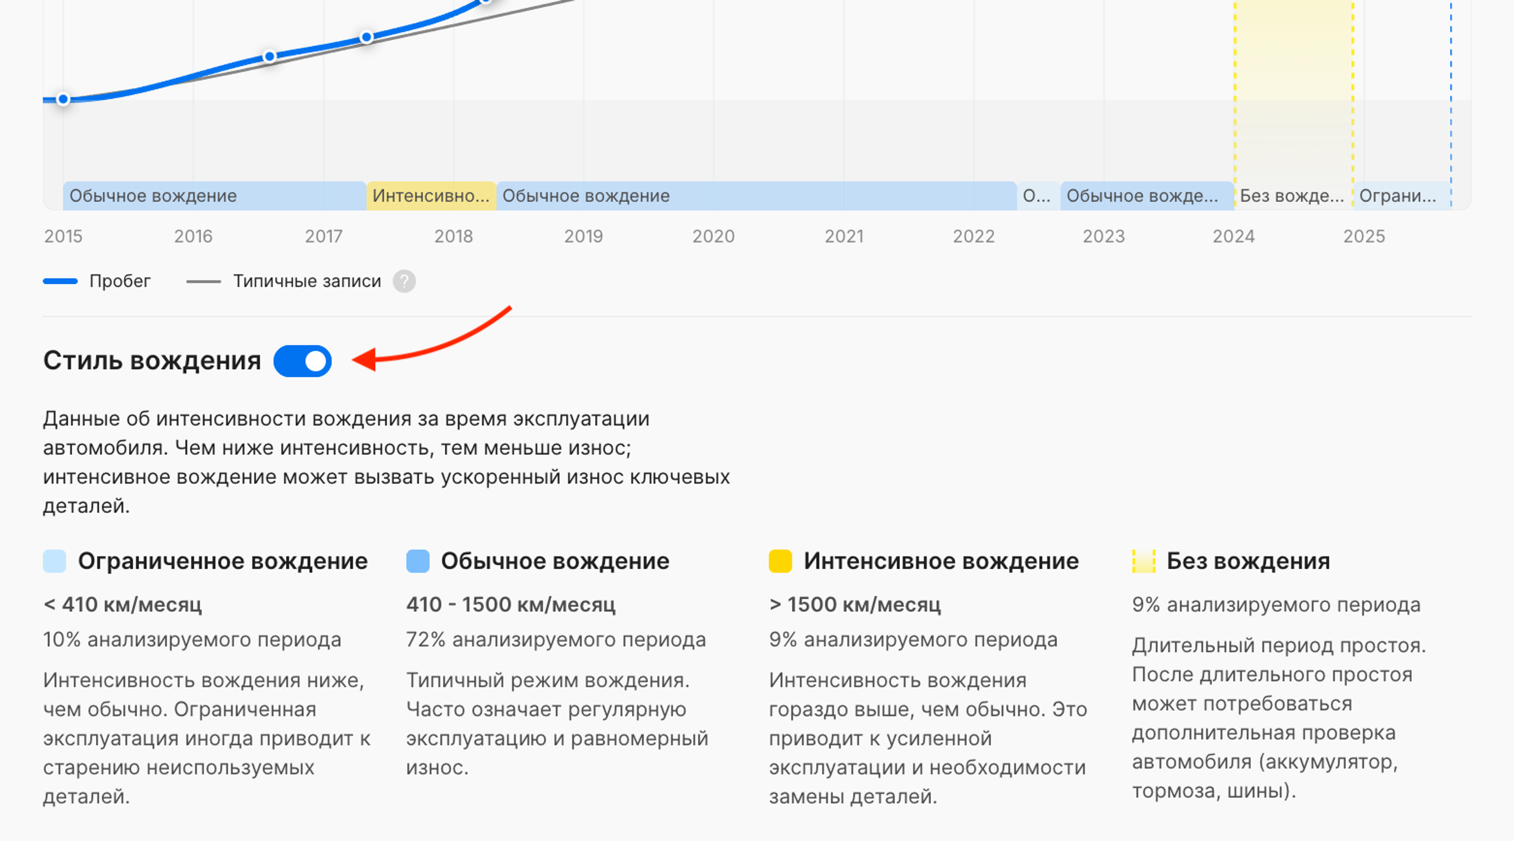
Task: Select the first Обычное вождение segment starting 2015
Action: (214, 195)
